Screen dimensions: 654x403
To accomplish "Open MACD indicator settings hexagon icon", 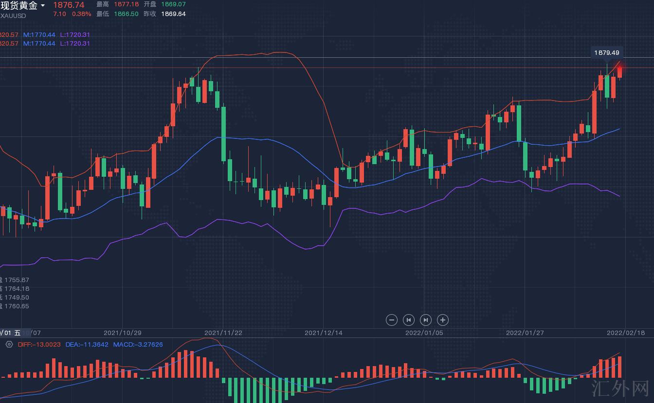I will click(x=9, y=344).
